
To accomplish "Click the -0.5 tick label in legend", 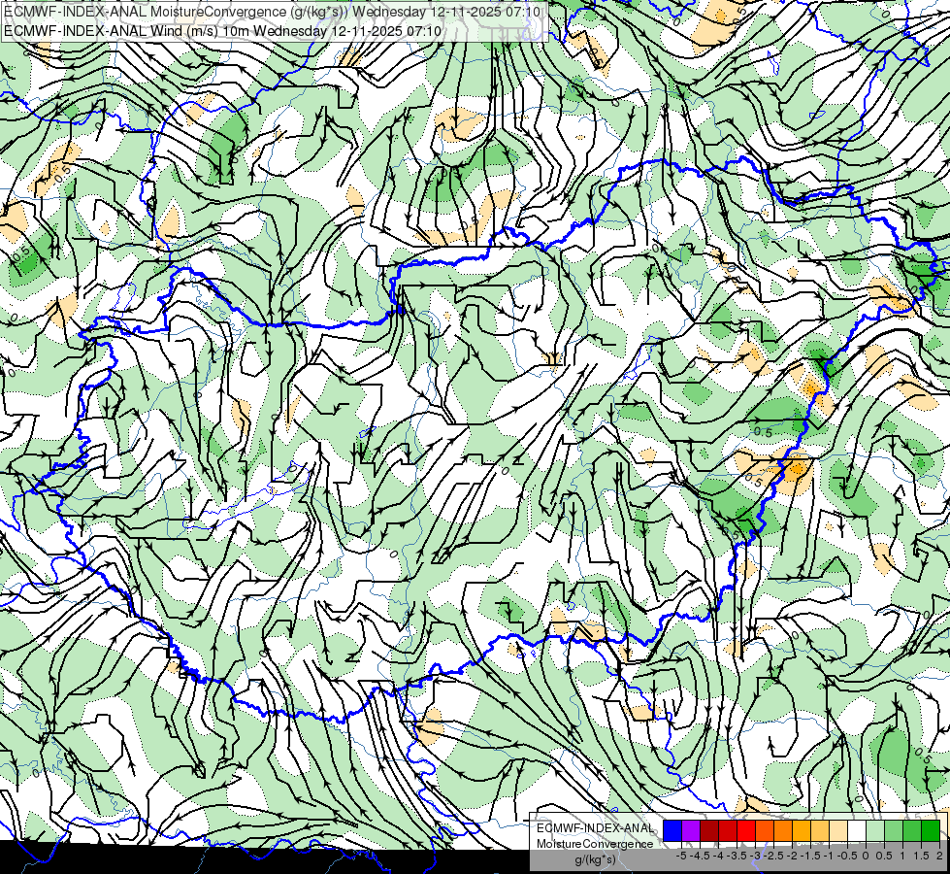I will tap(847, 856).
